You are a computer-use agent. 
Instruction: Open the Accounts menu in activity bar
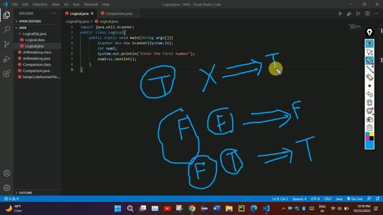(7, 173)
